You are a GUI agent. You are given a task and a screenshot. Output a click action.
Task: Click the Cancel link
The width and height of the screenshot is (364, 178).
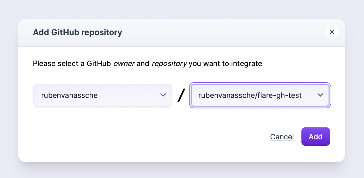[282, 137]
